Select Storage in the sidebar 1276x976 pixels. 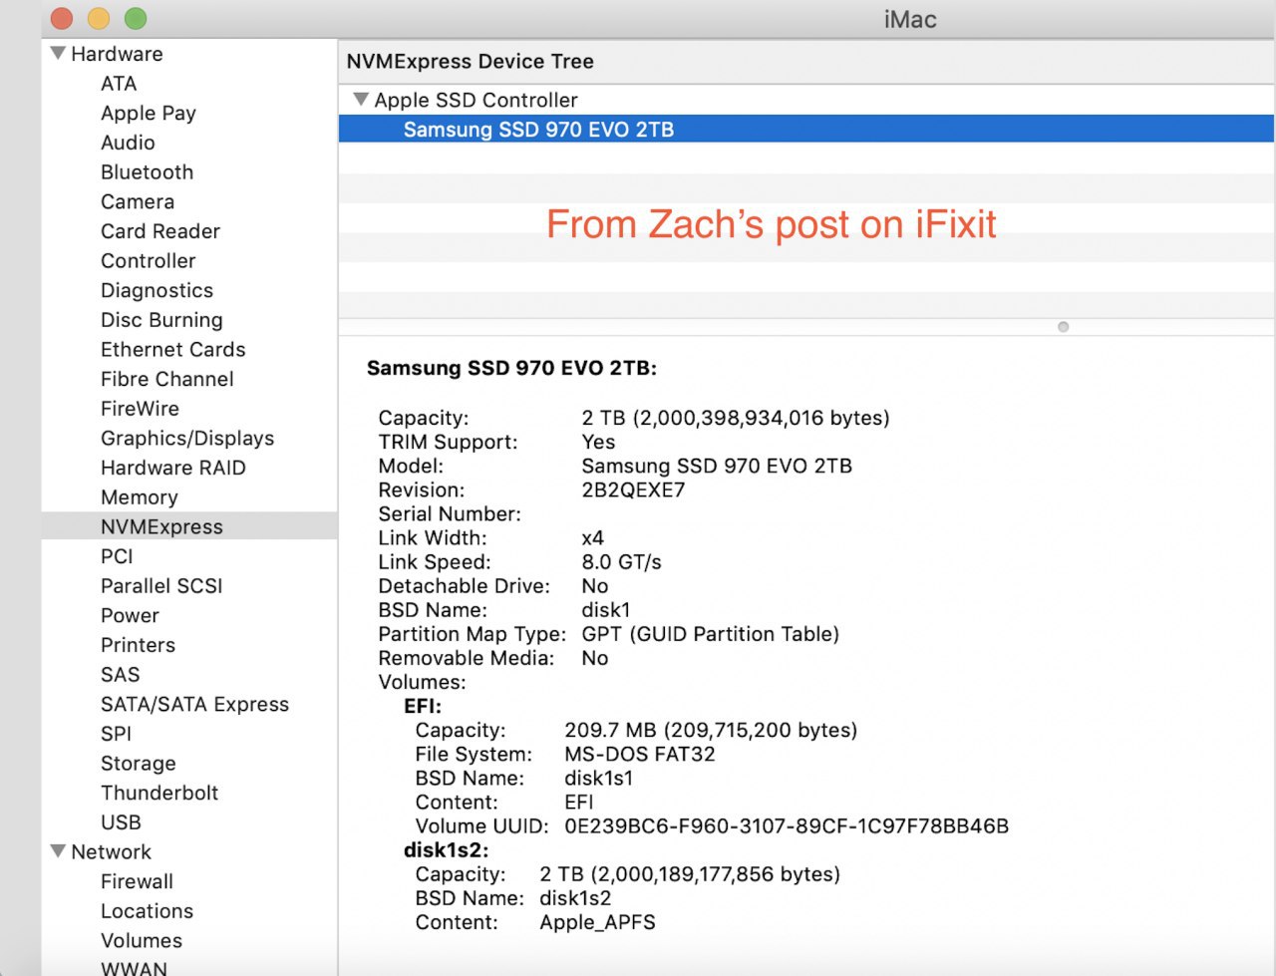point(139,764)
